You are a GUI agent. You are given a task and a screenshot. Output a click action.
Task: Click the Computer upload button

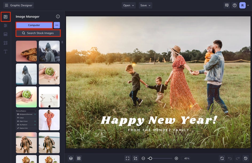tap(34, 25)
